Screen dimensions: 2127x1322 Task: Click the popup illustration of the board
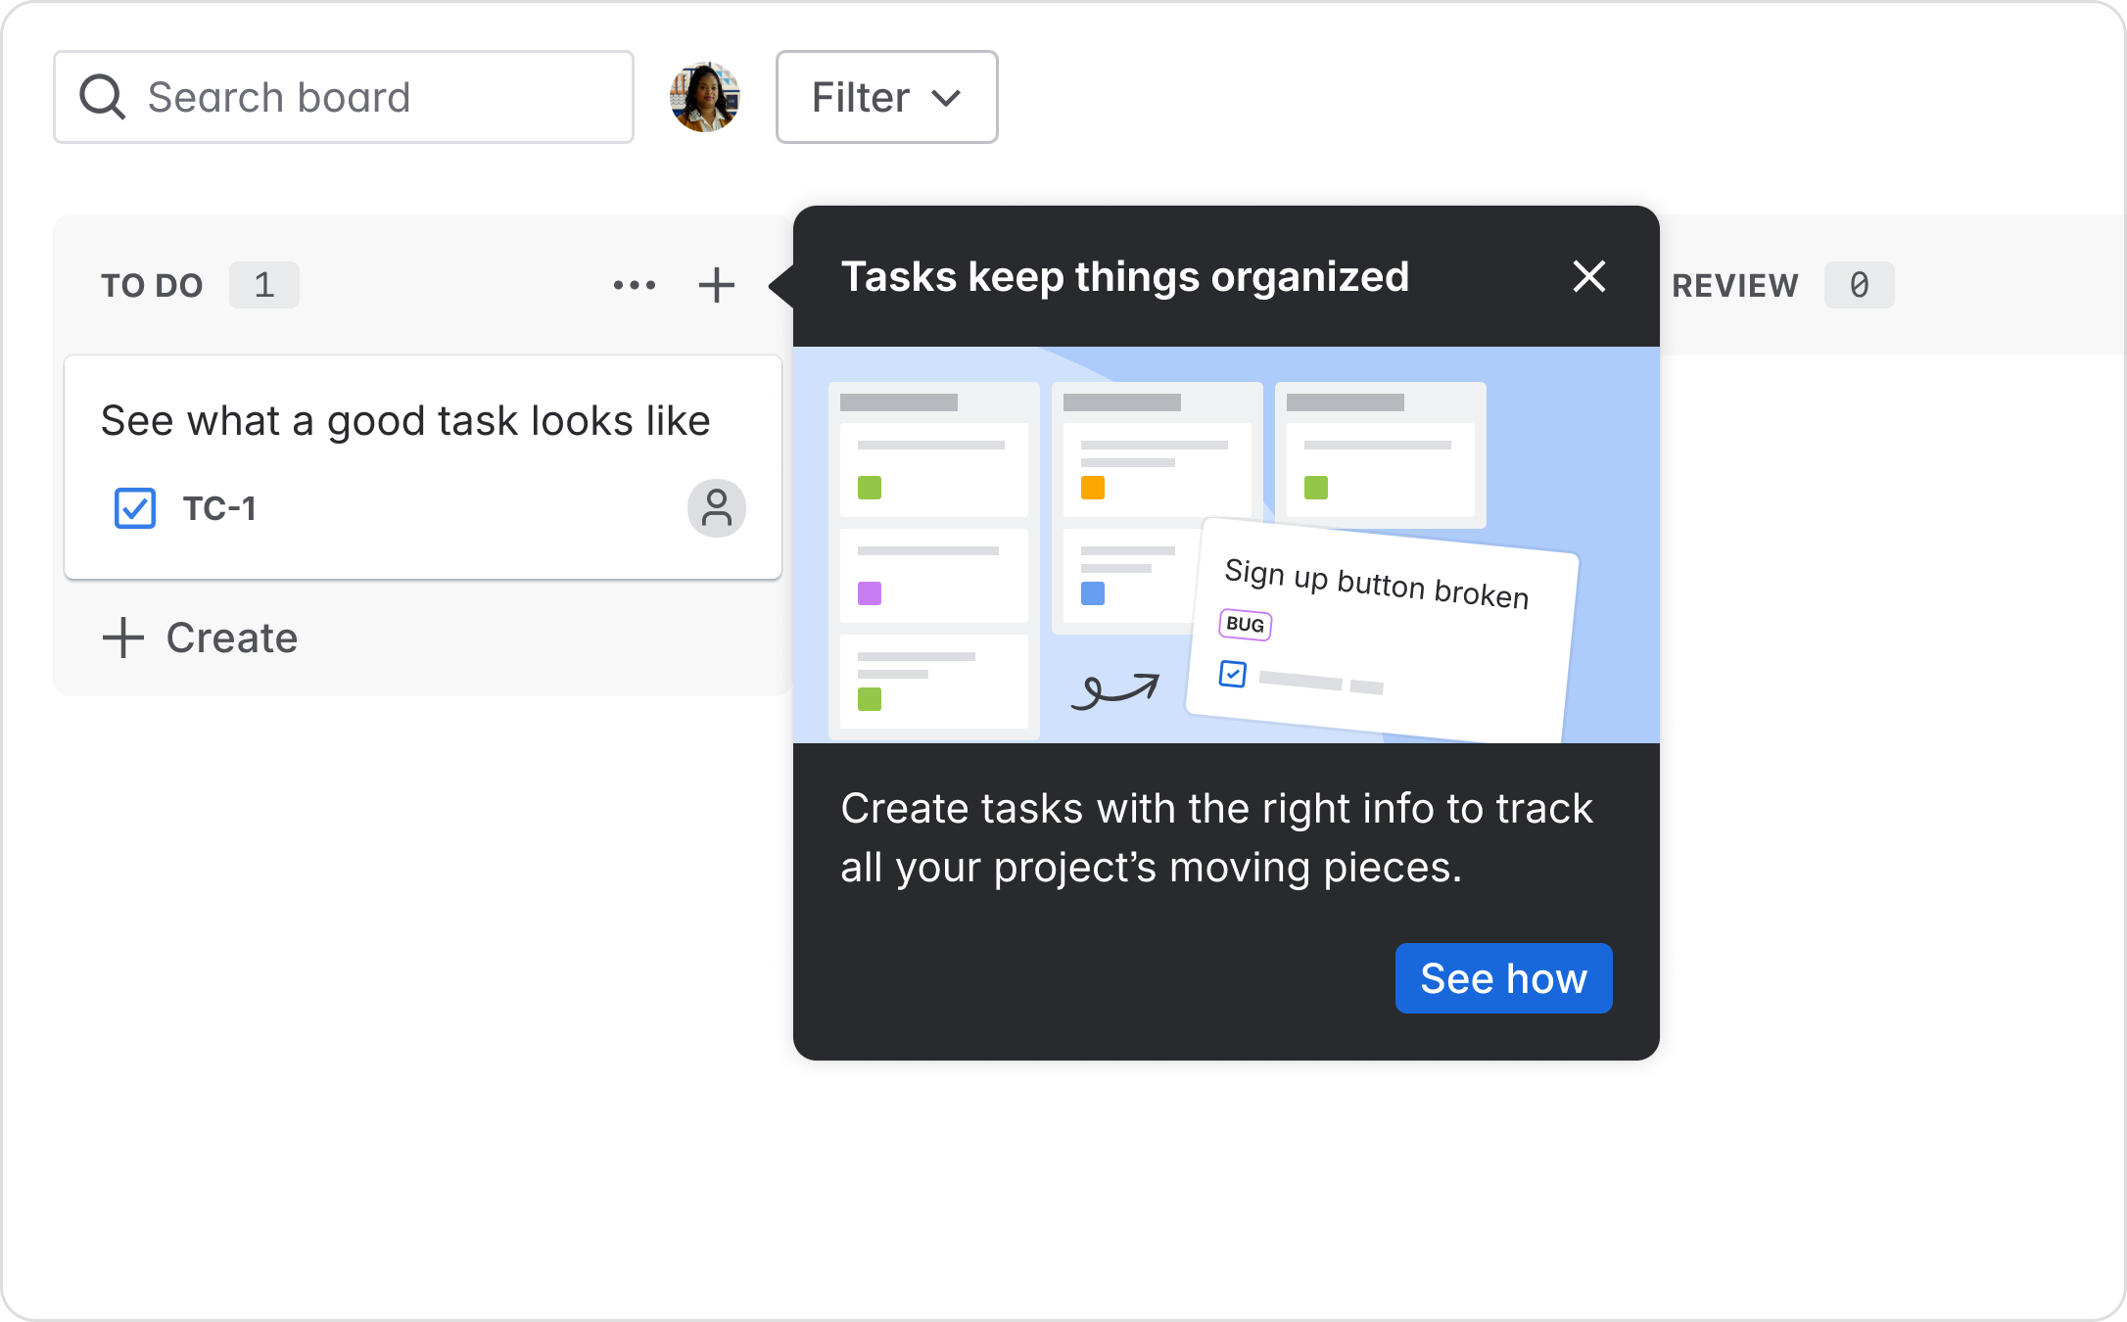point(1226,544)
